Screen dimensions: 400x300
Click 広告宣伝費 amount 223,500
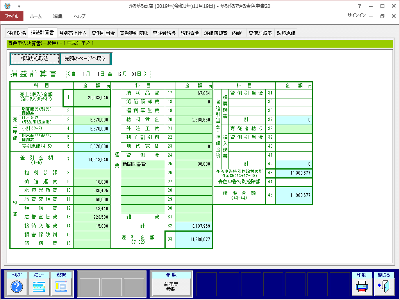pyautogui.click(x=92, y=217)
